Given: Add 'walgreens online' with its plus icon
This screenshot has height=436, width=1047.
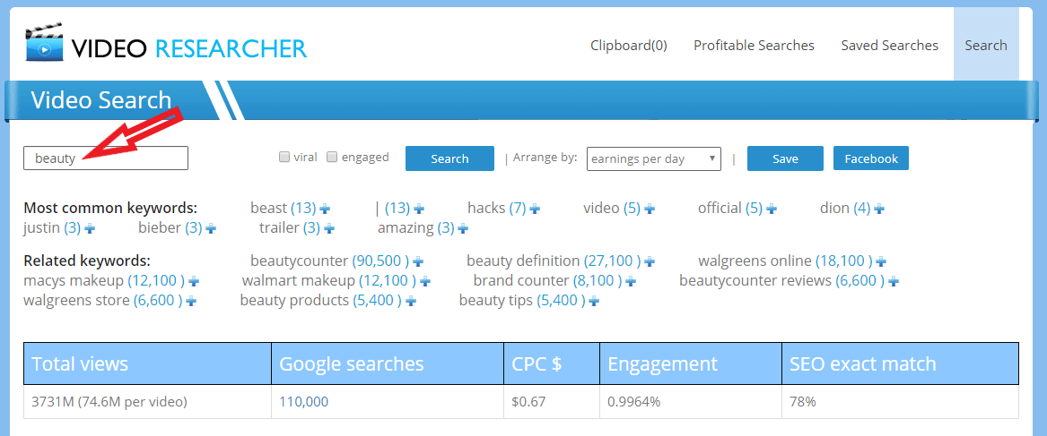Looking at the screenshot, I should [x=881, y=261].
